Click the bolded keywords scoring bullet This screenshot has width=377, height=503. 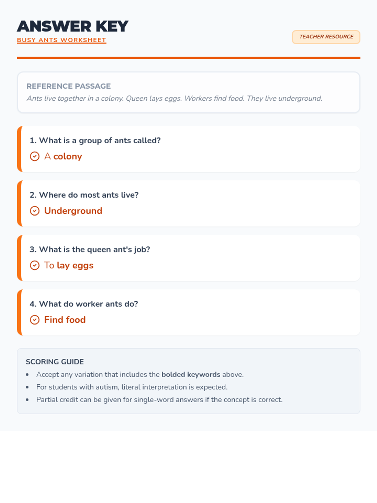click(x=140, y=374)
